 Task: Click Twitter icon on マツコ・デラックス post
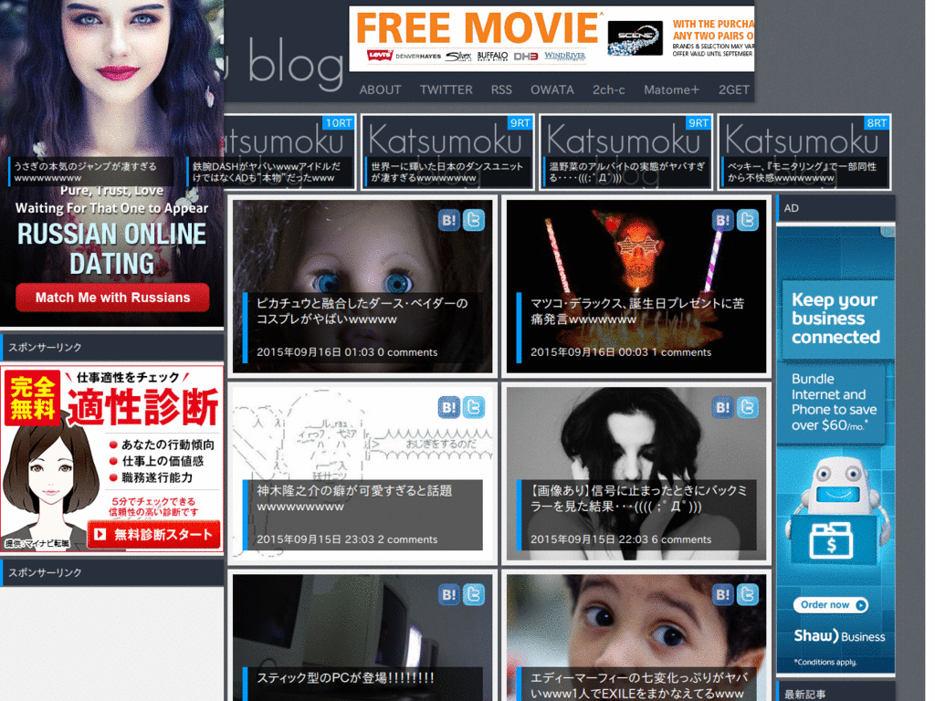coord(748,221)
